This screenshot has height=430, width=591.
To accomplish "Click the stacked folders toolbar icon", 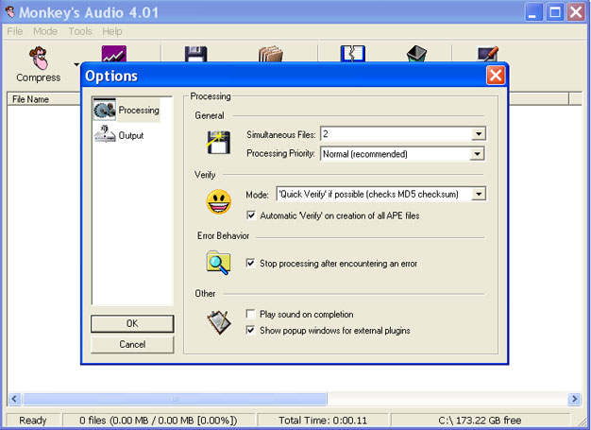I will [271, 54].
